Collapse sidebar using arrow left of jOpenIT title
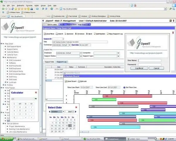Viewport: 176px width, 141px height. click(x=43, y=21)
